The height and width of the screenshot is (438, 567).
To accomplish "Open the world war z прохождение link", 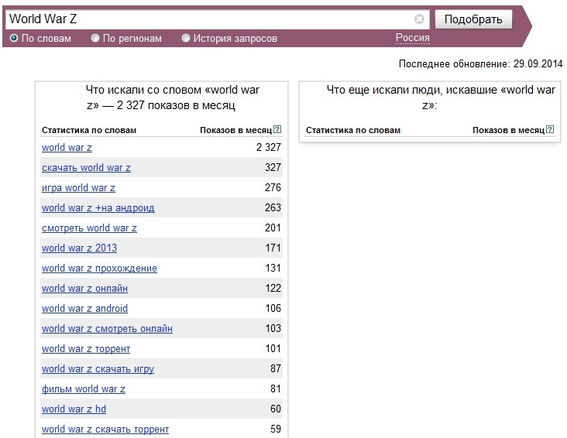I will click(x=99, y=269).
